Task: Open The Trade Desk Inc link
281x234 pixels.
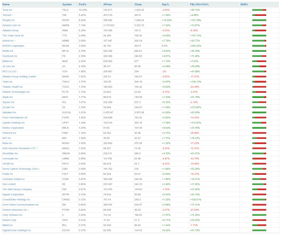Action: pos(13,36)
